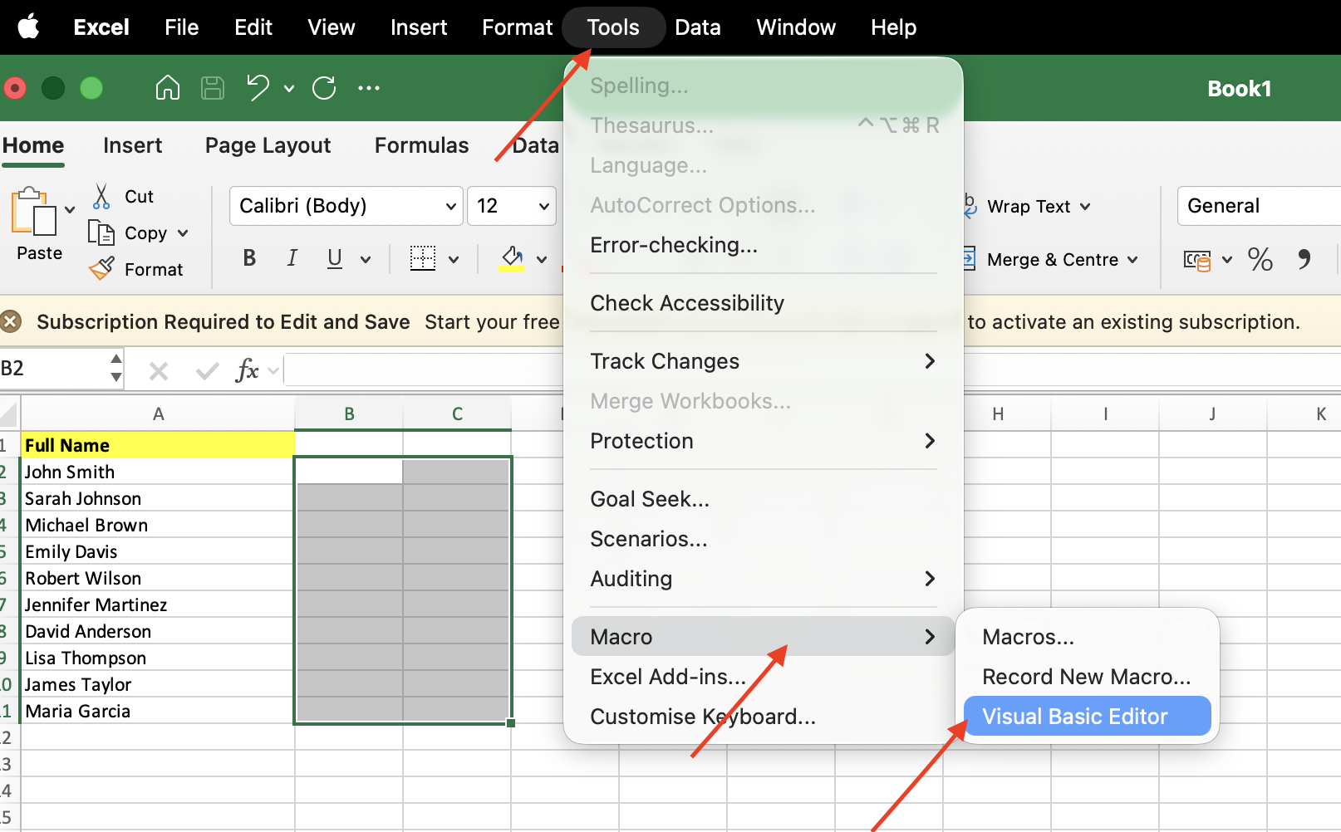The height and width of the screenshot is (832, 1341).
Task: Toggle italic formatting
Action: click(291, 258)
